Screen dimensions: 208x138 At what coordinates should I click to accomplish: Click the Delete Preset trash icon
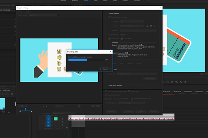click(x=155, y=26)
